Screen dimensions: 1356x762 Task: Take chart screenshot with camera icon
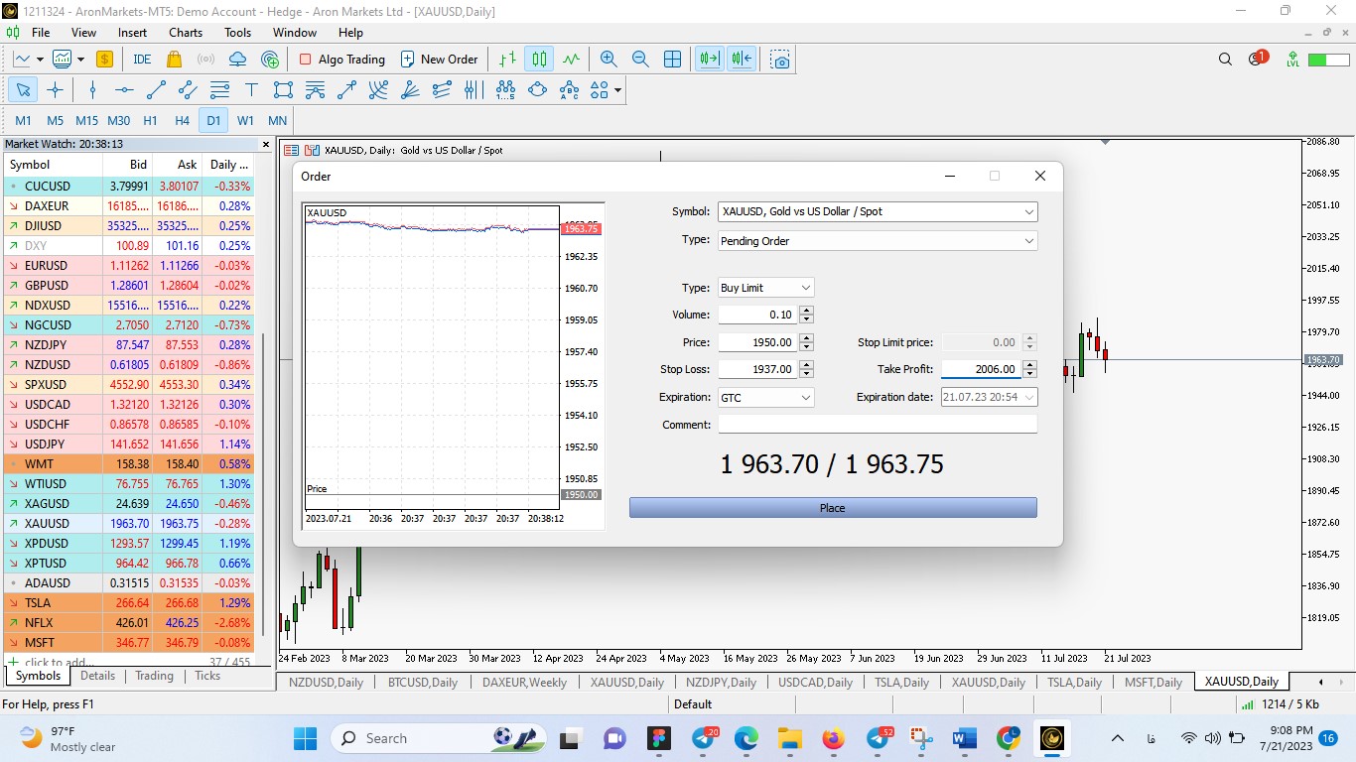(781, 60)
